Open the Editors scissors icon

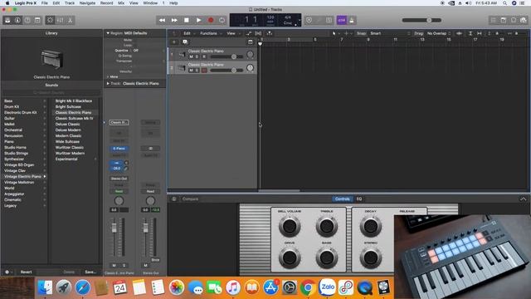tap(70, 20)
